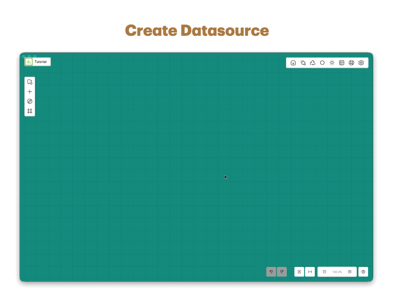Click the chart aperture icon near settings

pos(351,63)
